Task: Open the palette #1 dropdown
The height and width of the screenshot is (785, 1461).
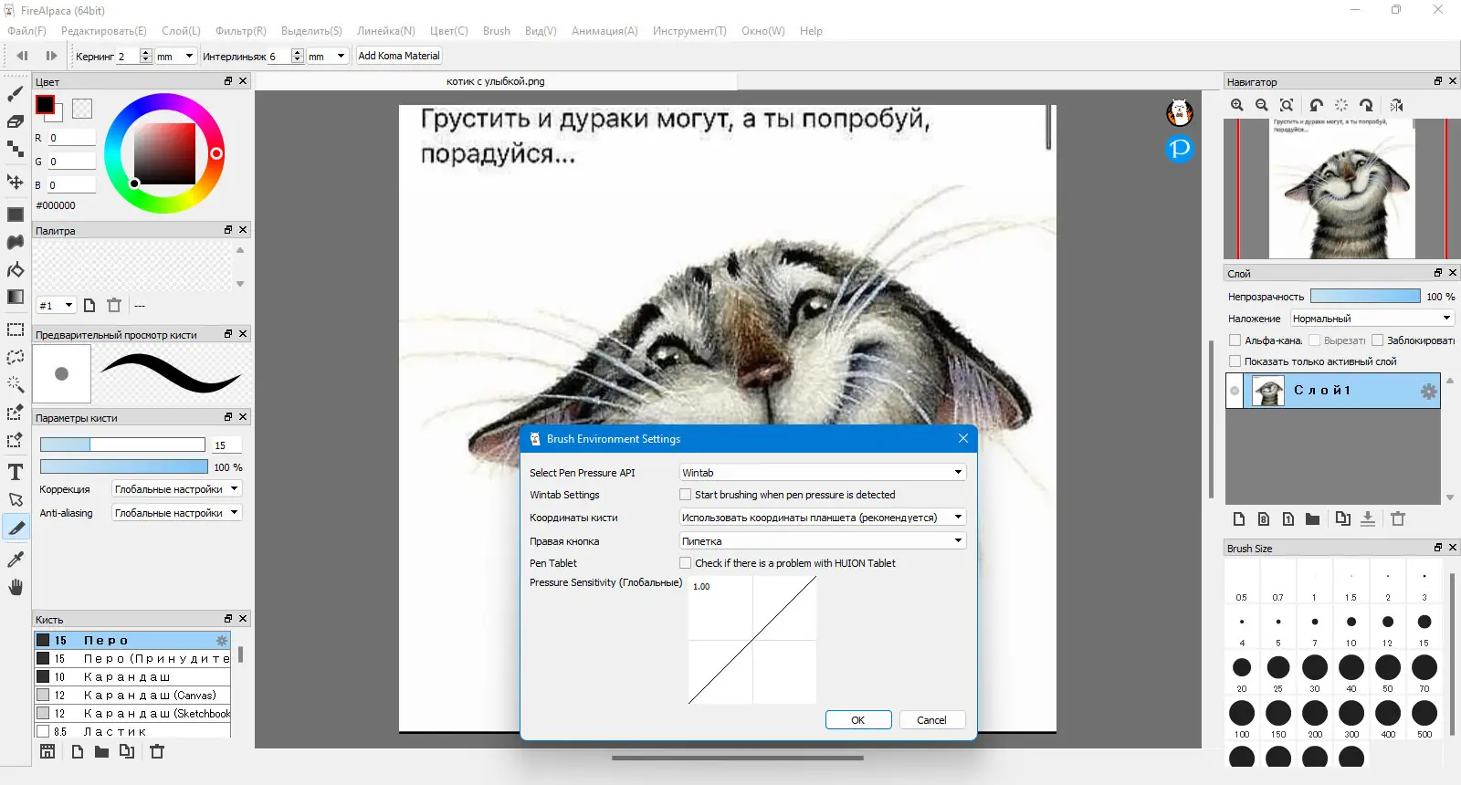Action: point(56,305)
